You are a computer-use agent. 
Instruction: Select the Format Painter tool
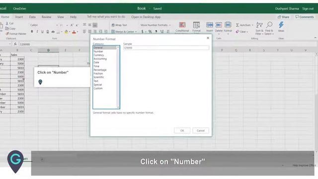click(x=16, y=34)
